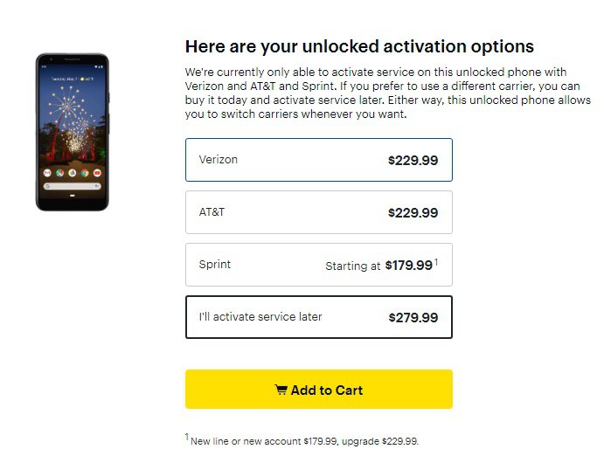Click the cart icon on Add to Cart

coord(281,390)
